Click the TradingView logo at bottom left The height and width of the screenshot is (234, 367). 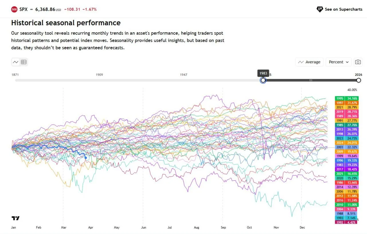pos(15,218)
